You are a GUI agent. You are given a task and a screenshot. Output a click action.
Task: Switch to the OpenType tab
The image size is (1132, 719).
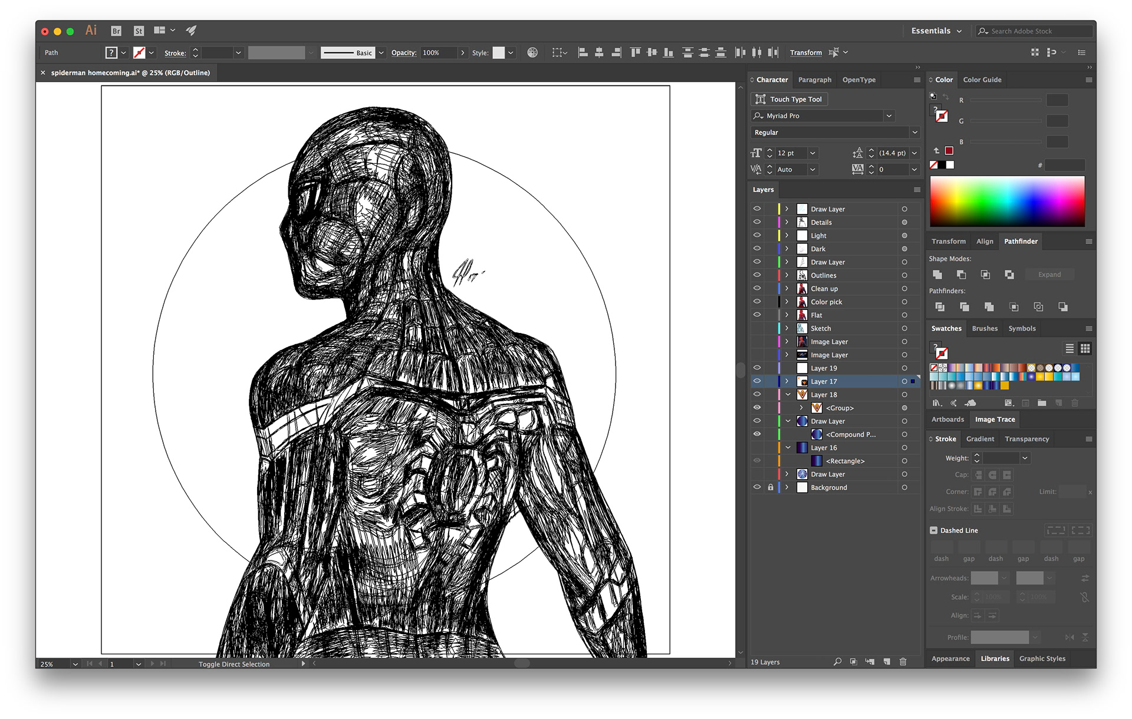pos(859,80)
